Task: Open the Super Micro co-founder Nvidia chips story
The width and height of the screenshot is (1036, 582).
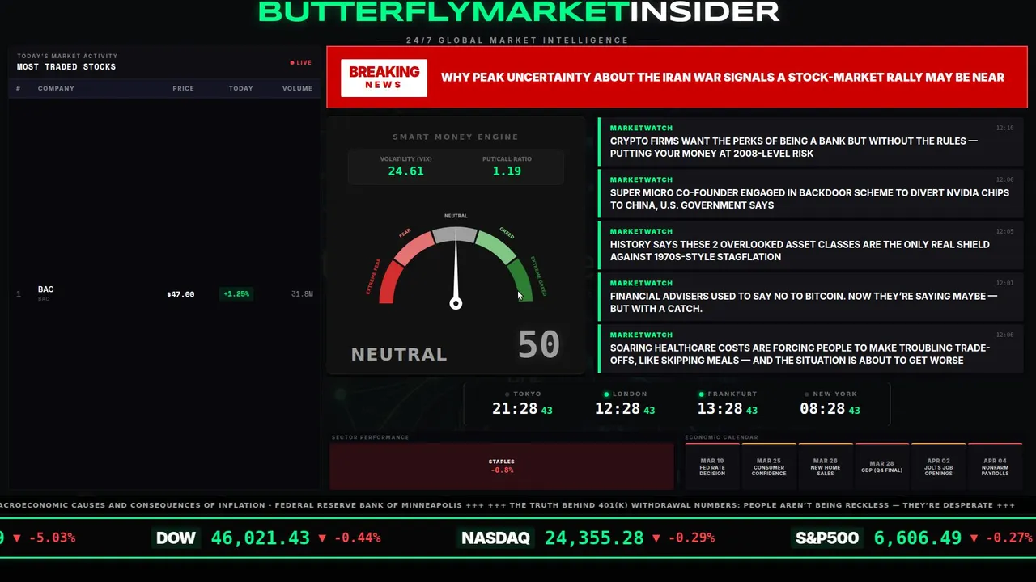Action: 811,192
